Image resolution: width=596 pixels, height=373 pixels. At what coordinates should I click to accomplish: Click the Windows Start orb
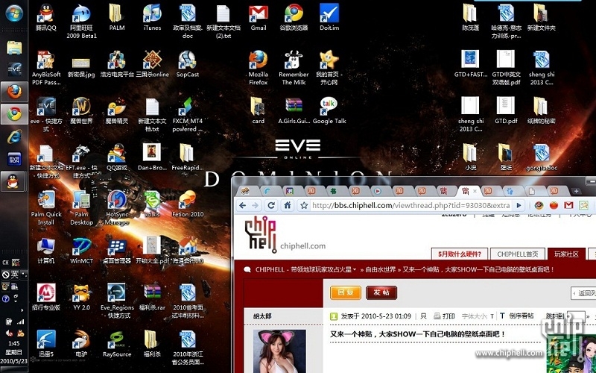click(14, 13)
